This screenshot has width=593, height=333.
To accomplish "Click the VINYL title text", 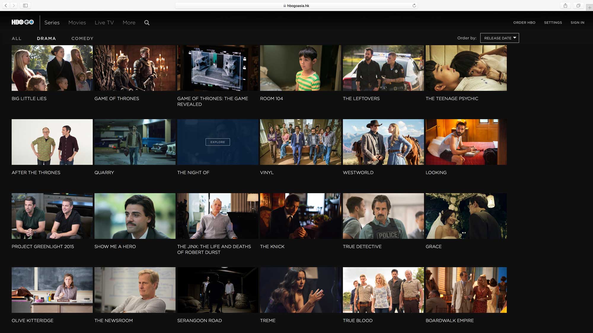I will click(267, 173).
